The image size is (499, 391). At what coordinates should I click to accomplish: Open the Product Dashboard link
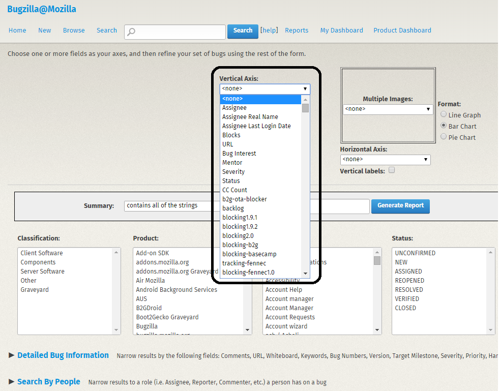(402, 30)
